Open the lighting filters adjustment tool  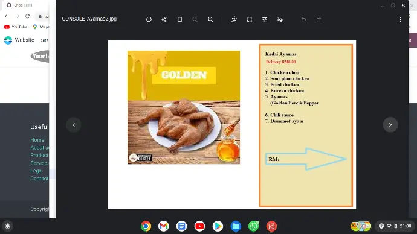(265, 19)
